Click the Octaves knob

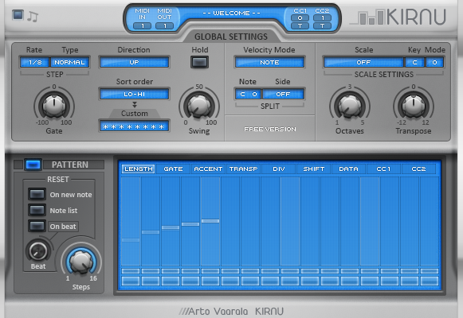click(350, 106)
